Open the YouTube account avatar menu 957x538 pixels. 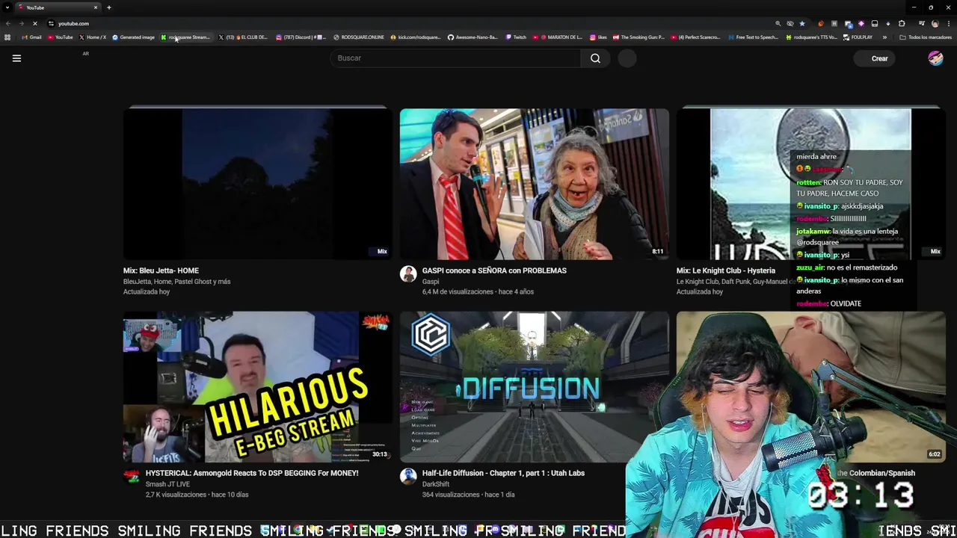click(935, 58)
